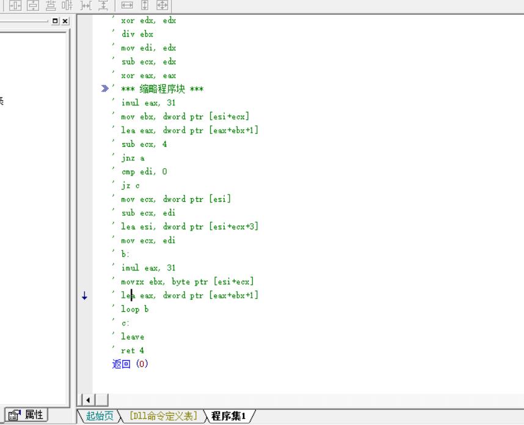Image resolution: width=524 pixels, height=425 pixels.
Task: Float the left side panel
Action: click(x=56, y=21)
